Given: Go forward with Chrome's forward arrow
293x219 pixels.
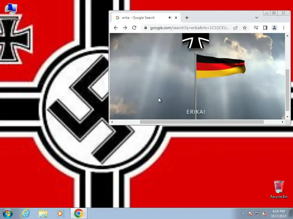Looking at the screenshot, I should pos(125,28).
